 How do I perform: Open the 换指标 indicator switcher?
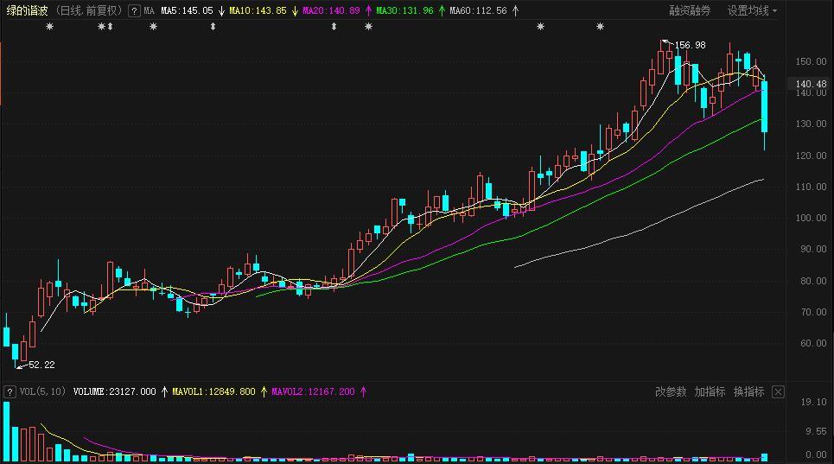[749, 391]
